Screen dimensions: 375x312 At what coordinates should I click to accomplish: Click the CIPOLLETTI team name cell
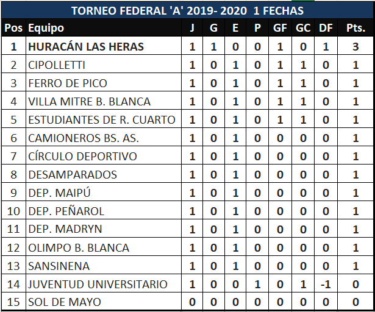click(57, 65)
